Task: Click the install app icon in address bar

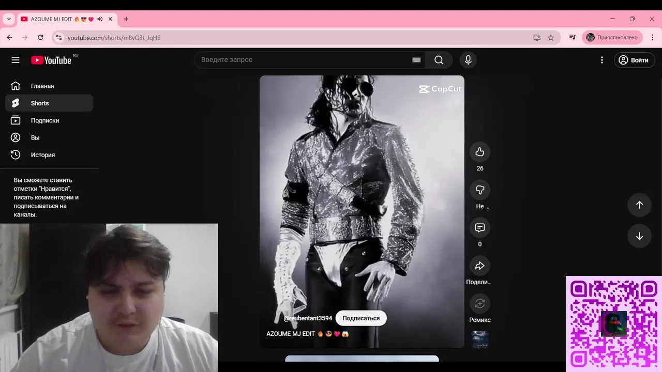Action: click(x=537, y=38)
